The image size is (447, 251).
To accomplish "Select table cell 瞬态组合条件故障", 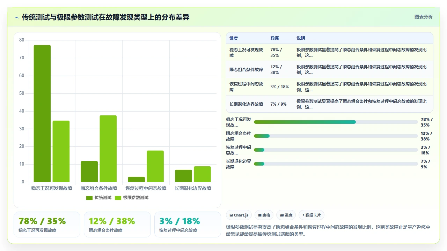I will tap(246, 70).
